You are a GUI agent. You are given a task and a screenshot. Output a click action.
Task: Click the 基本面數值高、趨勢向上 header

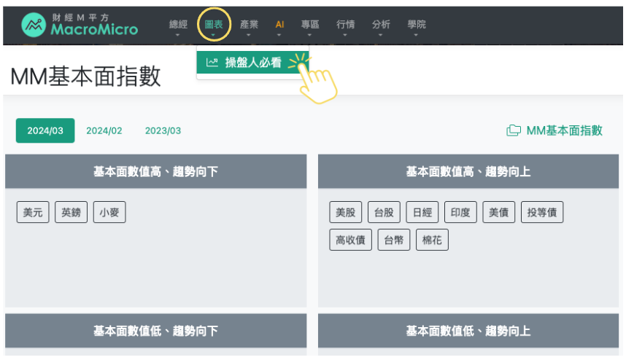click(468, 171)
